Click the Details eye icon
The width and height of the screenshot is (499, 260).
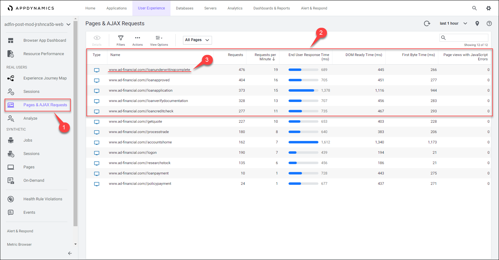97,38
